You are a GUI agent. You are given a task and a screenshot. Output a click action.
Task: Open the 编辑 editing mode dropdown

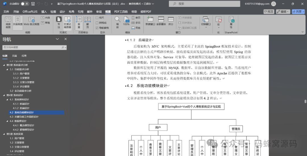[x=283, y=12]
